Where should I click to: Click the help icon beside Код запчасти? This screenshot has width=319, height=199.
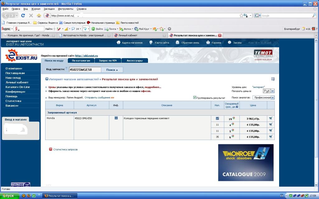click(x=66, y=68)
